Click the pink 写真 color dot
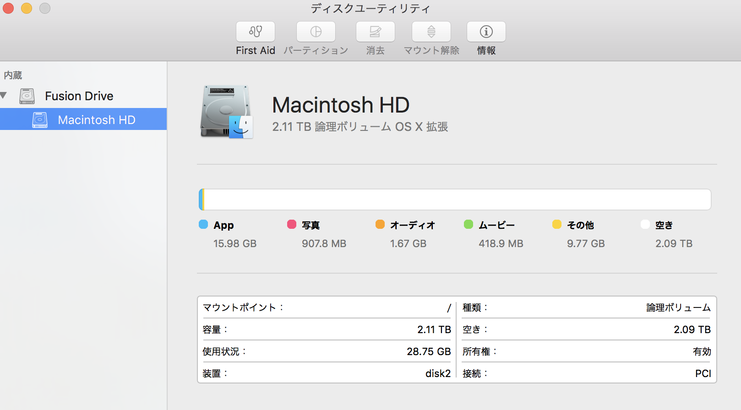The image size is (741, 410). click(292, 224)
